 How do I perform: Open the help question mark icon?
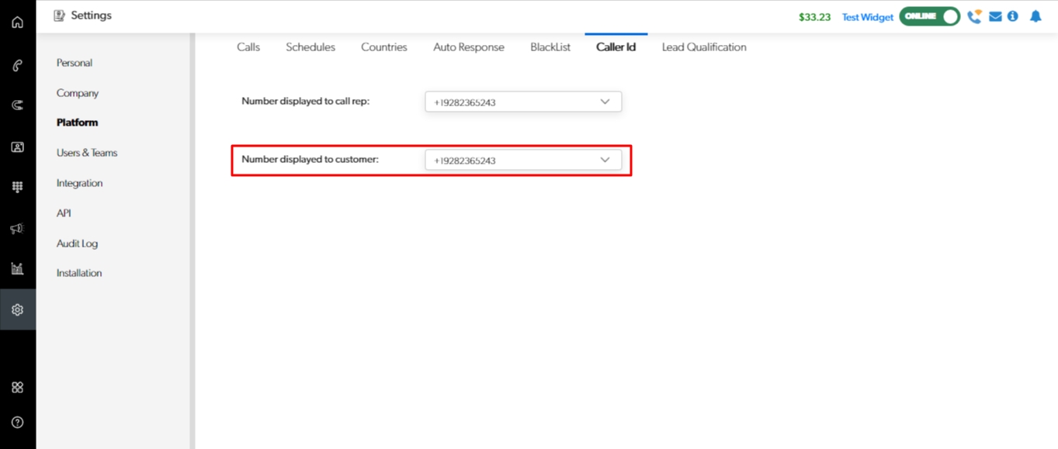tap(17, 423)
